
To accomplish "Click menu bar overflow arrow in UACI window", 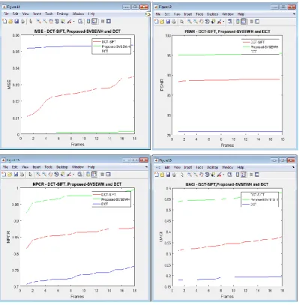I will pos(294,167).
